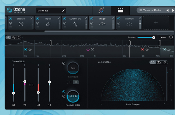Bypass the Dynamic EQ module power button
The height and width of the screenshot is (115, 175).
coord(65,19)
